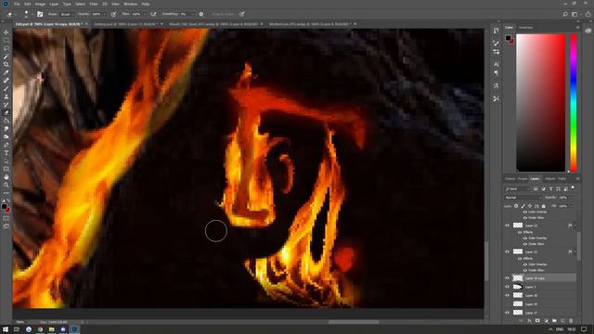This screenshot has width=594, height=334.
Task: Open the layer Opacity dropdown in Layers panel
Action: (x=571, y=198)
